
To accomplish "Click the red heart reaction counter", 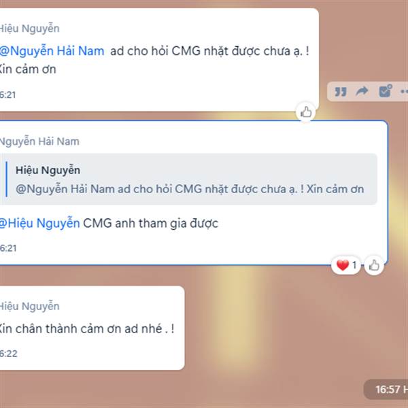I will 346,265.
